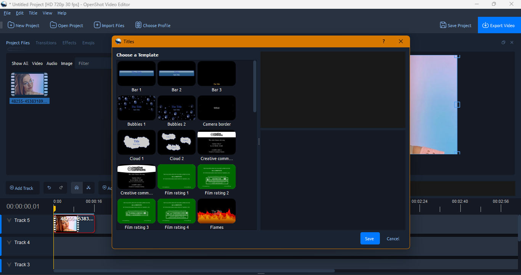Switch to the Effects tab
Screen dimensions: 521x275
(x=69, y=43)
